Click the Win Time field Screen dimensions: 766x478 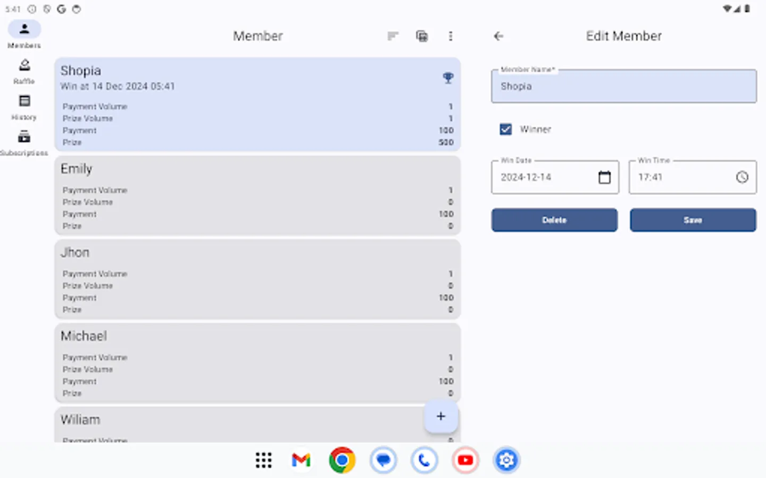(693, 177)
